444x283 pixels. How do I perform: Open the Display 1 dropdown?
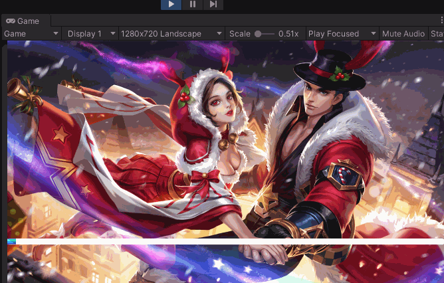coord(90,34)
